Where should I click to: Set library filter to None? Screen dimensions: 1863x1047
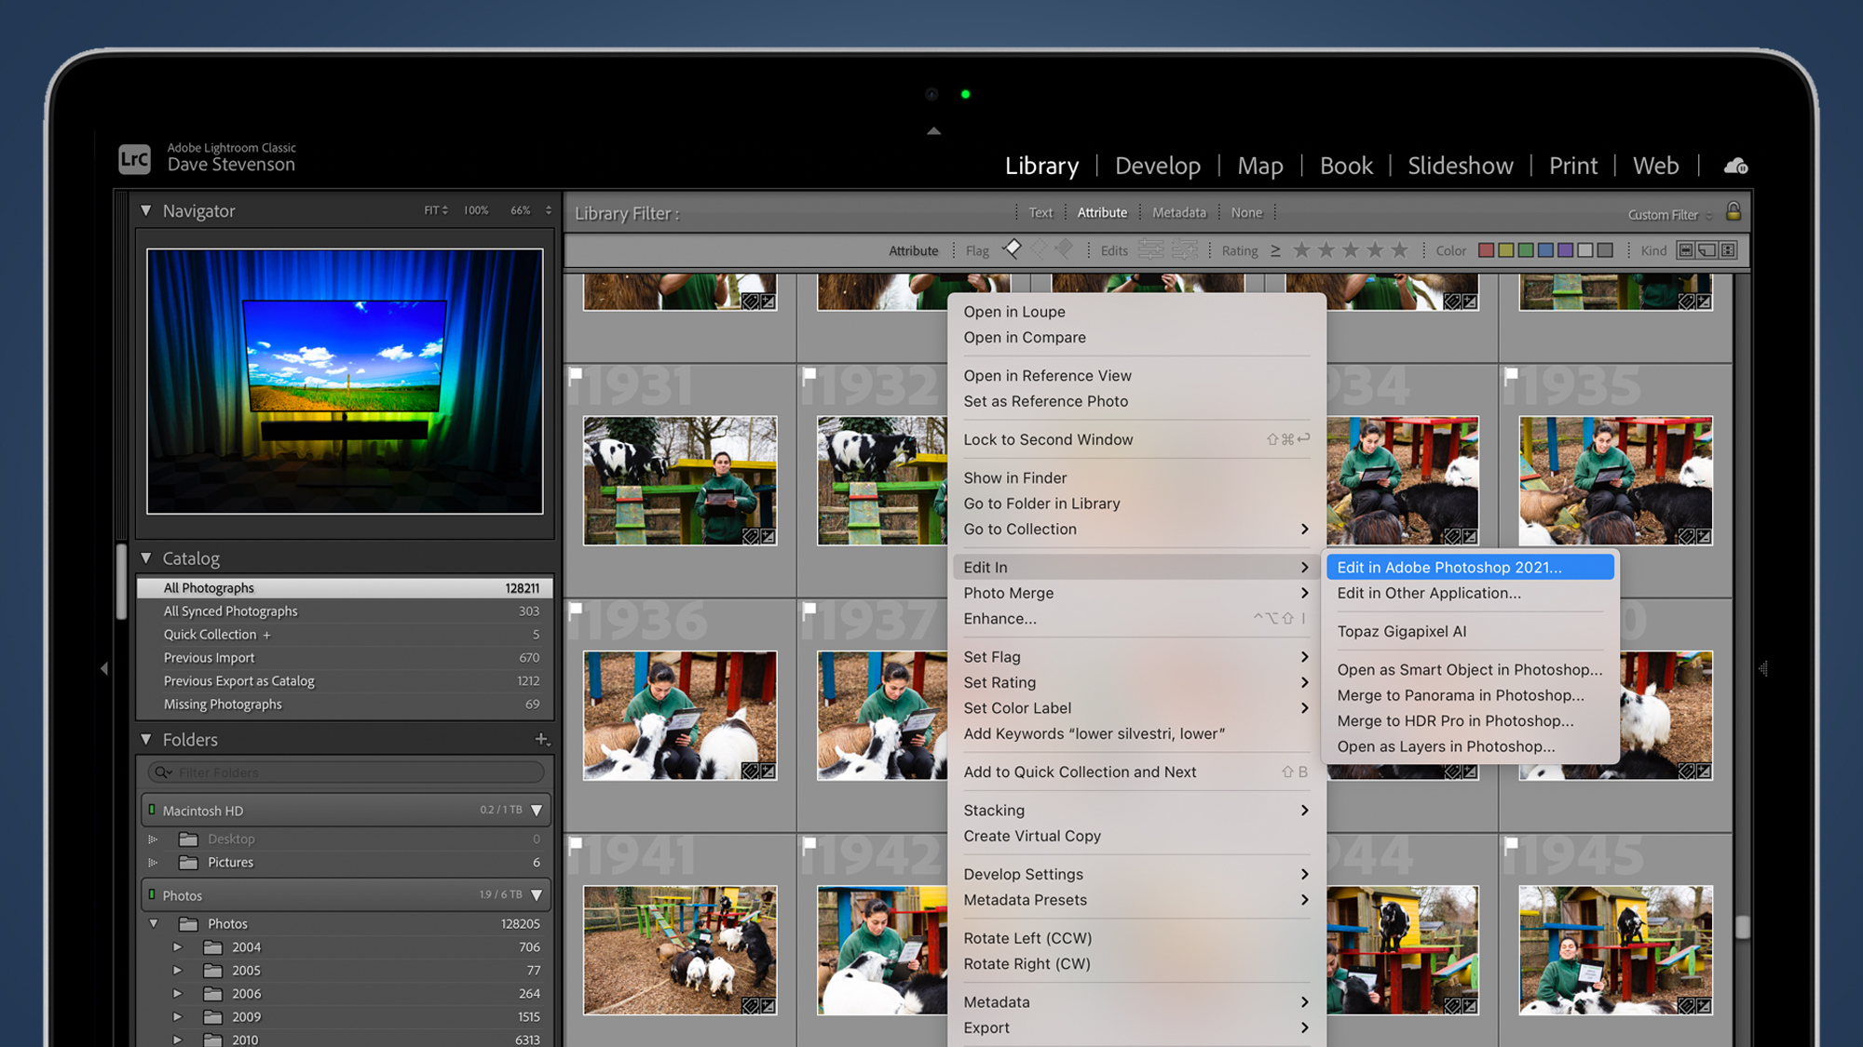[1246, 212]
